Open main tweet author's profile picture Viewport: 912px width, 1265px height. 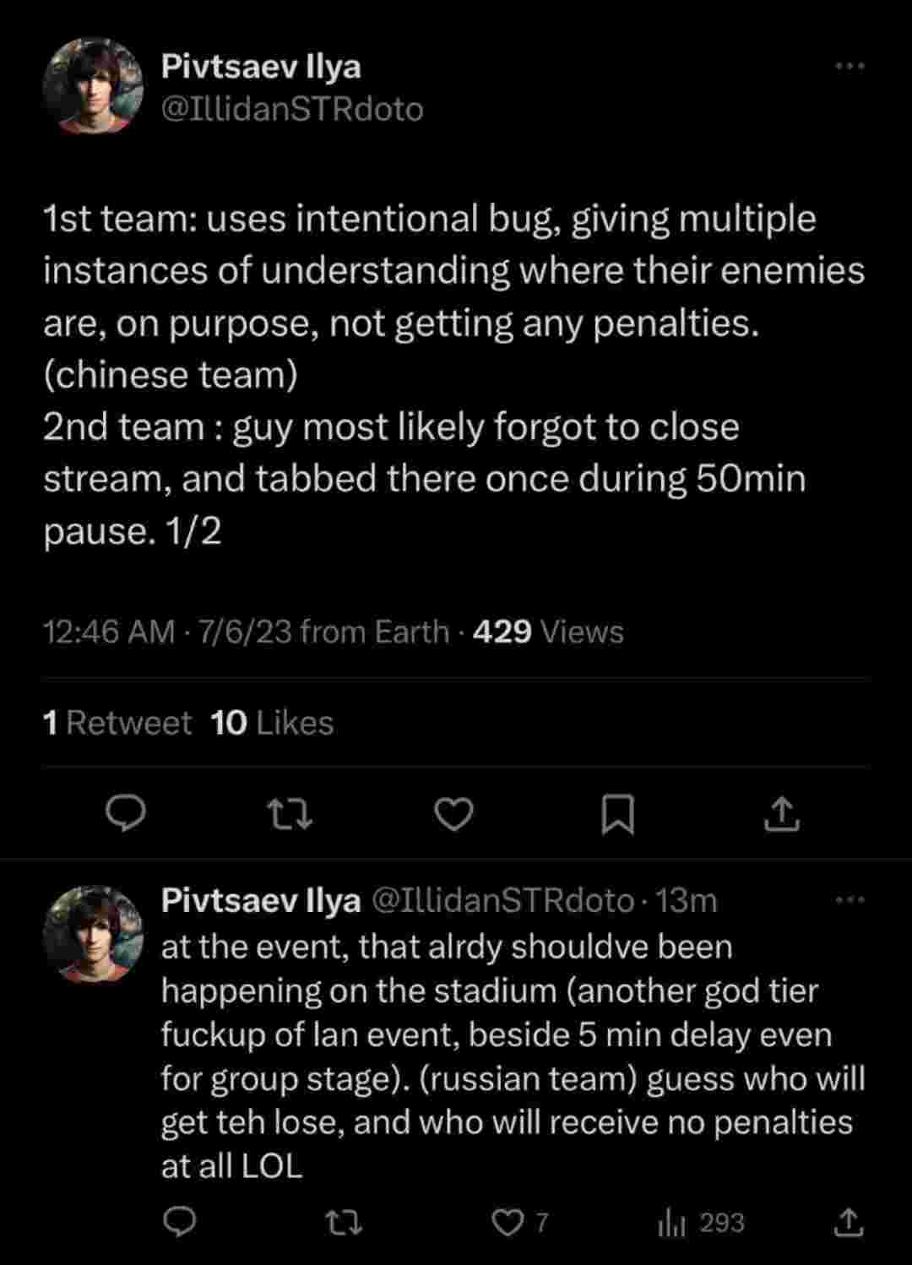[93, 87]
